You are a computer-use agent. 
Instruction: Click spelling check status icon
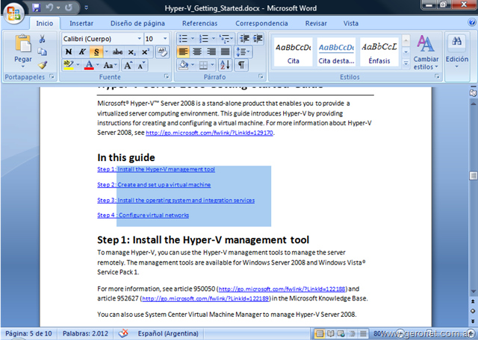[x=123, y=333]
